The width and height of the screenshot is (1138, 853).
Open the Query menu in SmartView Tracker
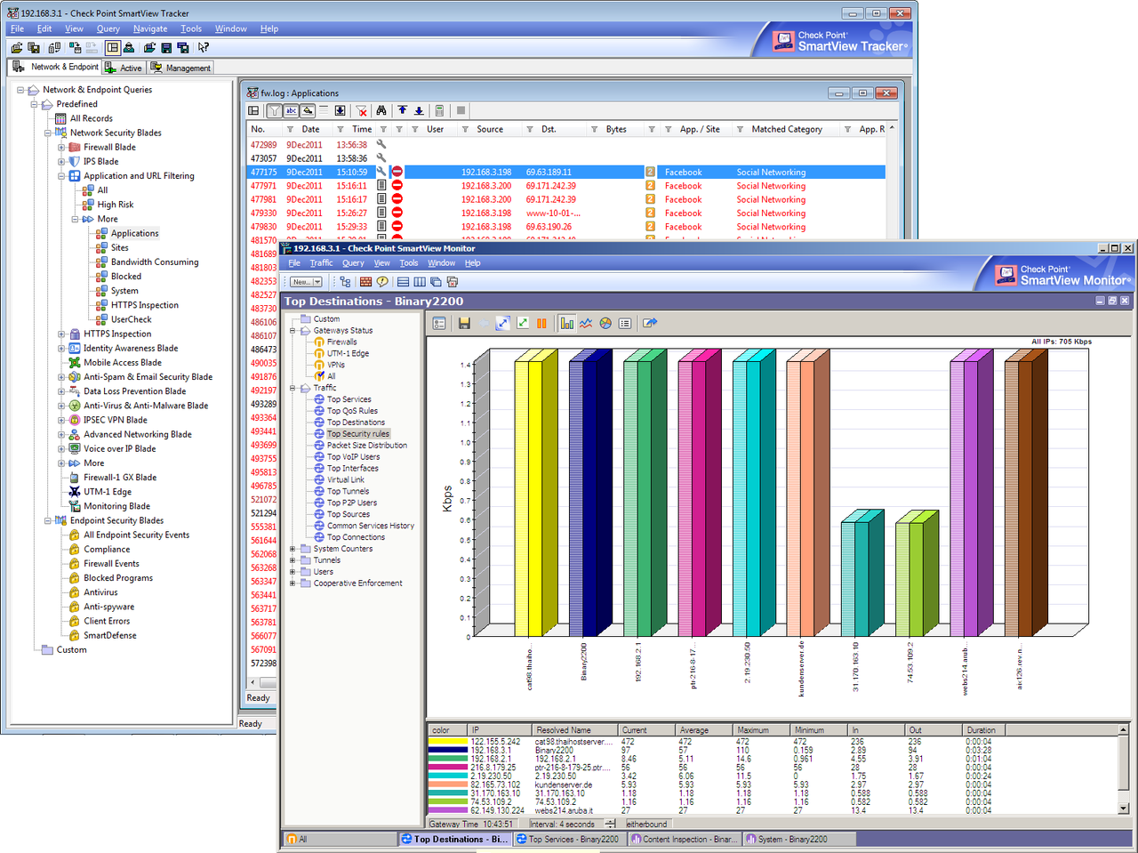108,28
